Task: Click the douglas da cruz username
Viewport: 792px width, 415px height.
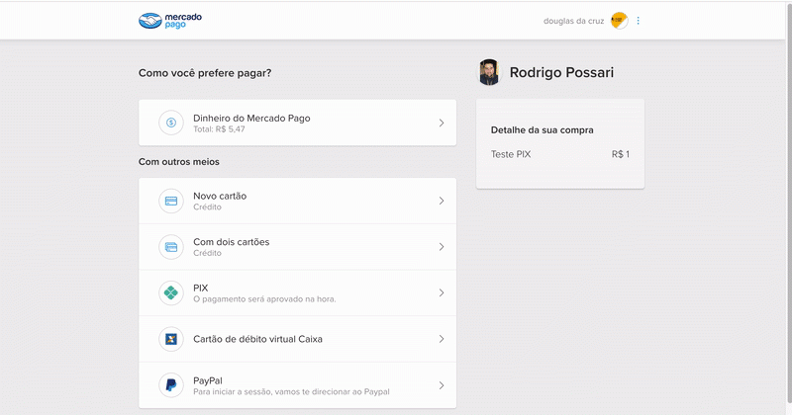Action: click(573, 21)
